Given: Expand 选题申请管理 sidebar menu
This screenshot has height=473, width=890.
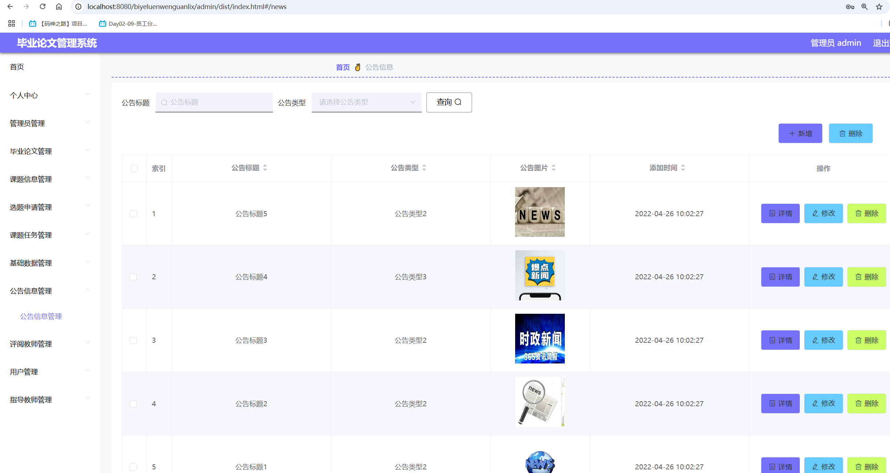Looking at the screenshot, I should click(x=50, y=207).
